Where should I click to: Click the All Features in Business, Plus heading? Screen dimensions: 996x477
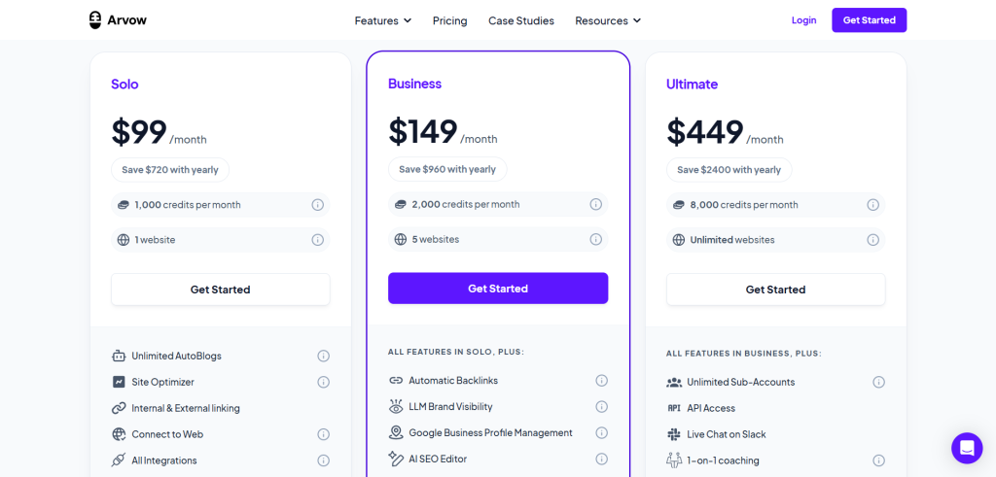[x=744, y=354]
